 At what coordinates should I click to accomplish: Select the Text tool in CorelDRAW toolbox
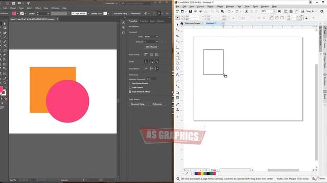pyautogui.click(x=177, y=75)
